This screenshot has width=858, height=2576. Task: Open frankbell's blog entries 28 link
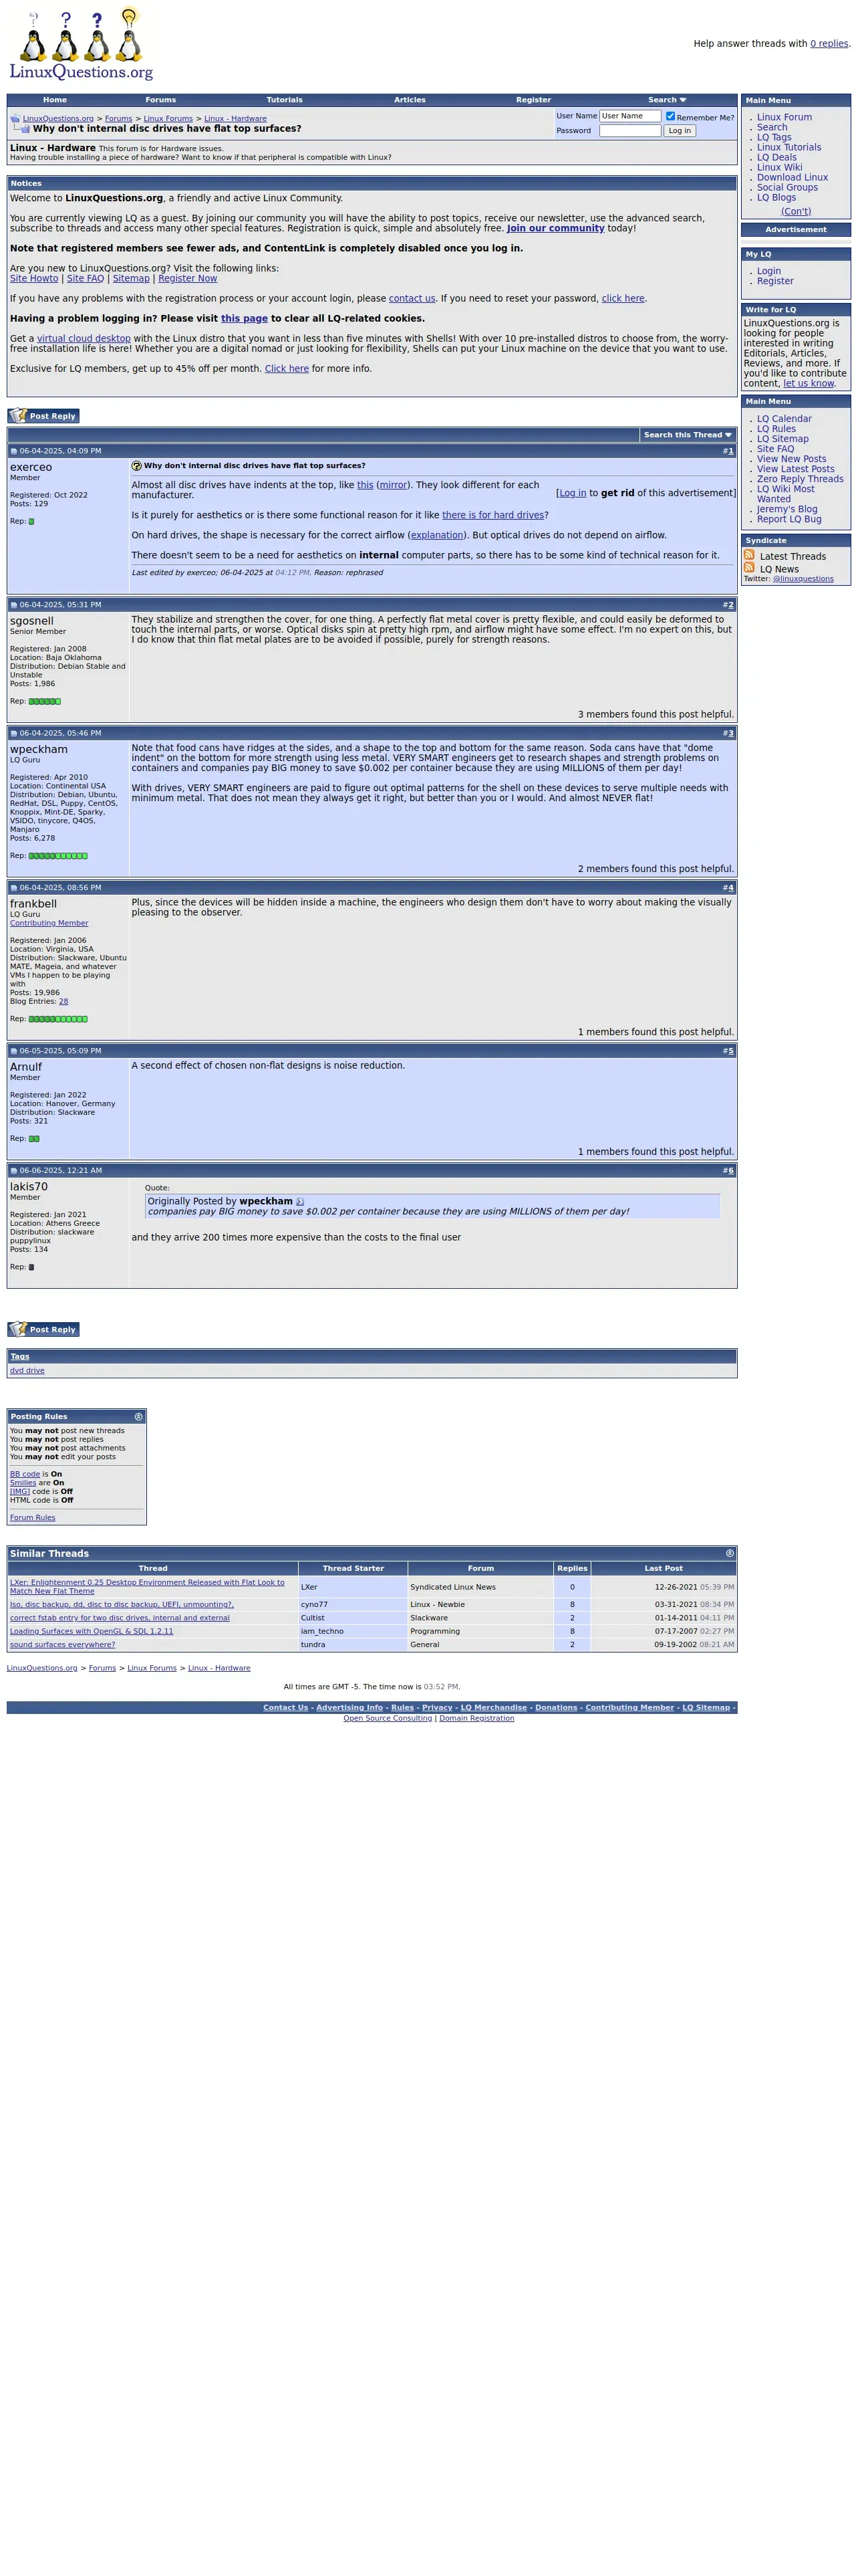tap(64, 1001)
